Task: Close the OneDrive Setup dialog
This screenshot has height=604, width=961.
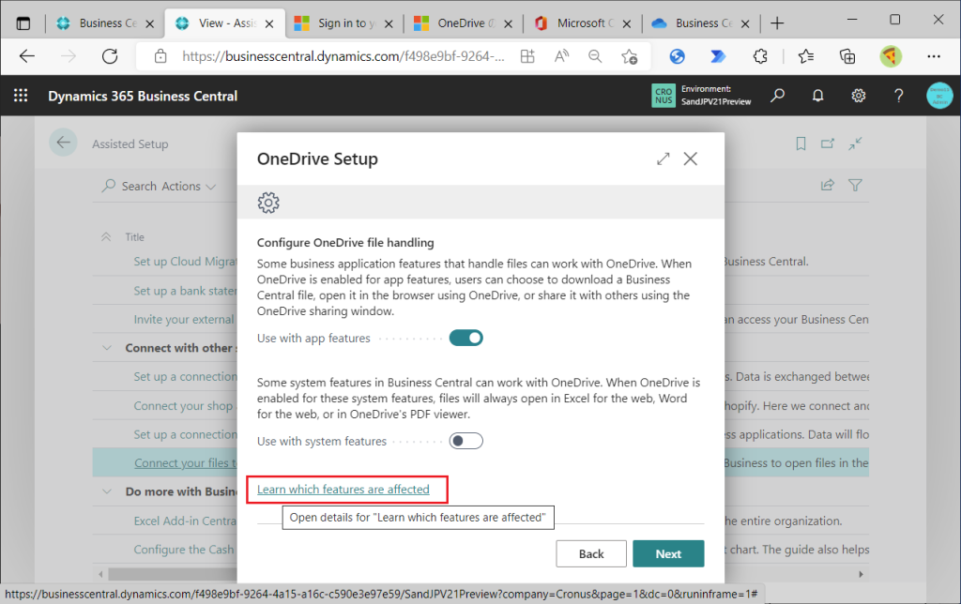Action: click(x=691, y=159)
